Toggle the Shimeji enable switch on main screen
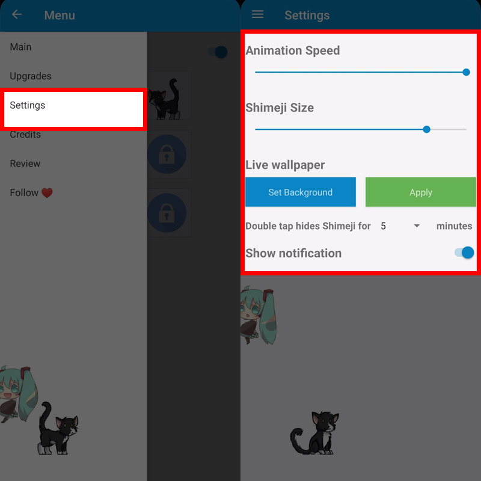481x481 pixels. click(x=218, y=52)
